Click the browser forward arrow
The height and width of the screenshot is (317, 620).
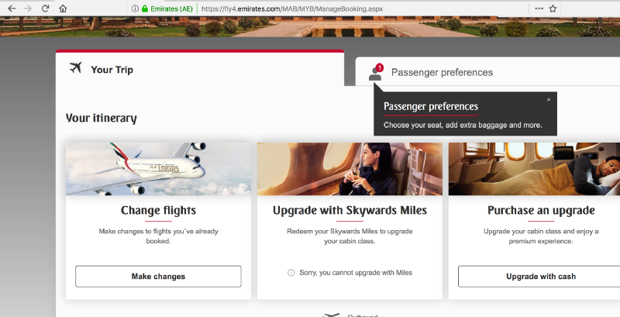pos(28,9)
